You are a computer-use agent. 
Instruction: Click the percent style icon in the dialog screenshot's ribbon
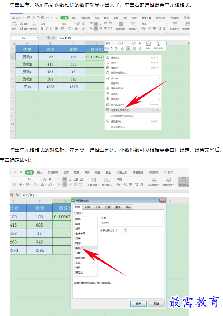coord(125,185)
